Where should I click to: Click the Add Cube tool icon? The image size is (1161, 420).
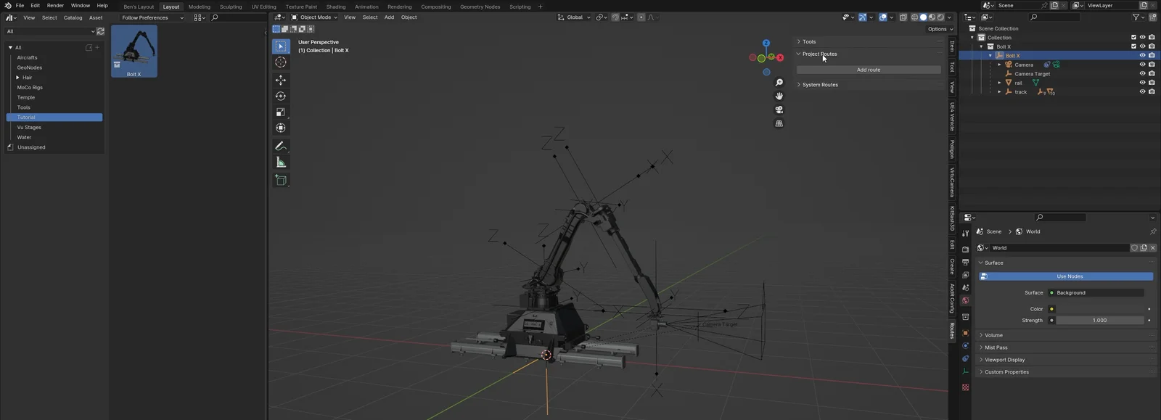tap(281, 180)
